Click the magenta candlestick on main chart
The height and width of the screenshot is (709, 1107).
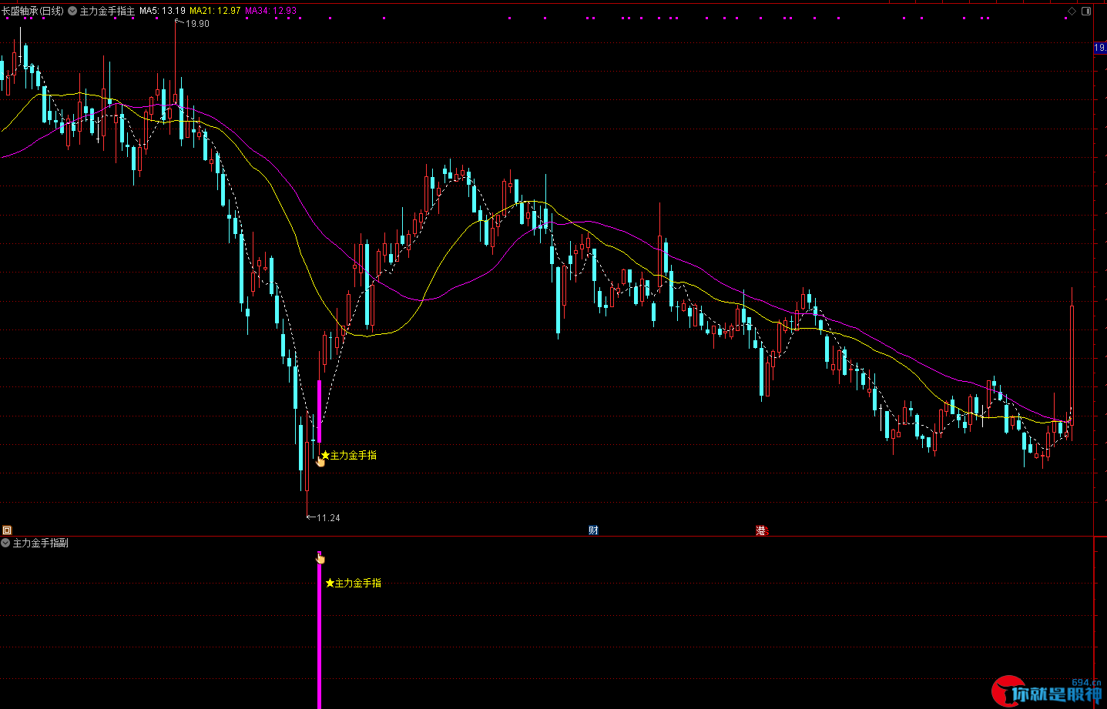pyautogui.click(x=320, y=411)
